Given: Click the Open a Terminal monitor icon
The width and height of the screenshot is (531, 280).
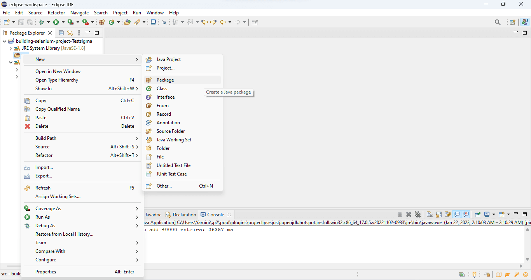Looking at the screenshot, I should tap(153, 22).
